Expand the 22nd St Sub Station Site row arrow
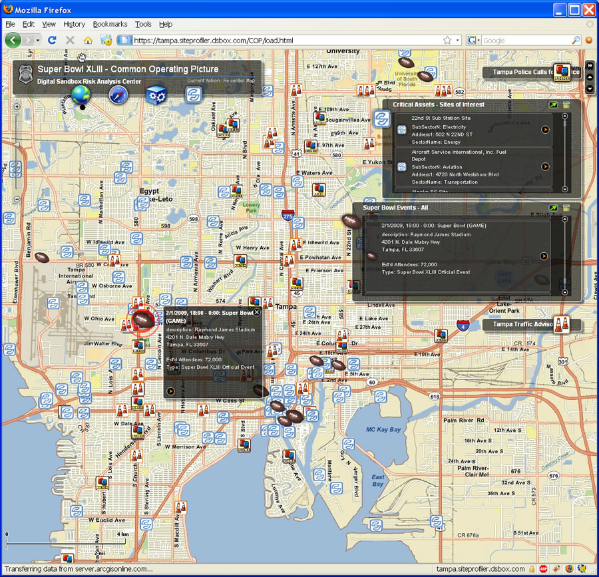This screenshot has width=599, height=577. (x=545, y=130)
